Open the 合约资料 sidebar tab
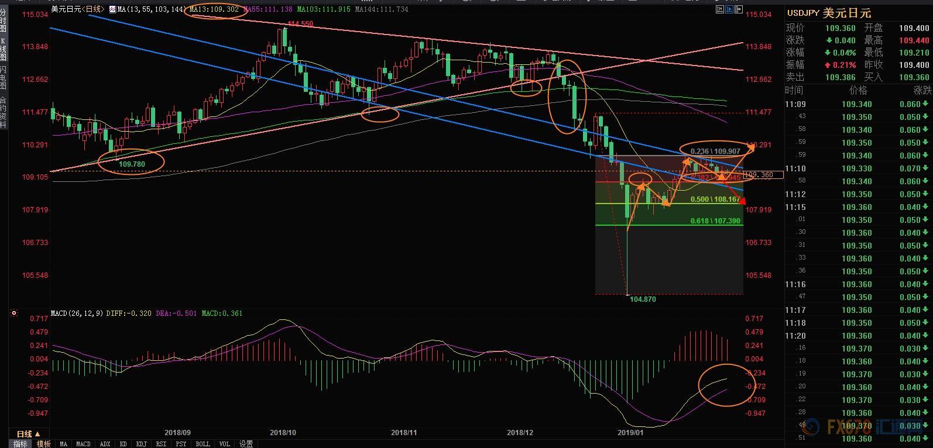The width and height of the screenshot is (933, 448). click(x=4, y=112)
